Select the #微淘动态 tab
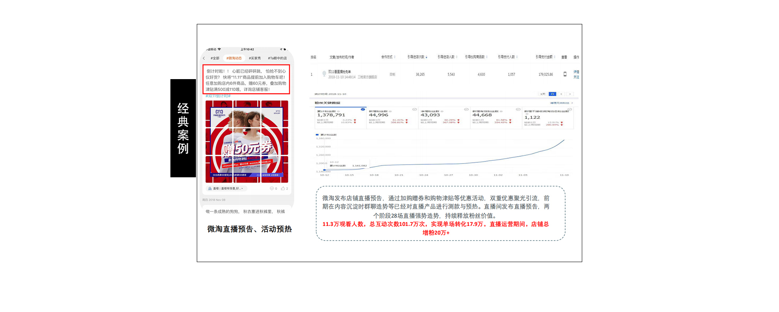The image size is (779, 312). coord(234,58)
